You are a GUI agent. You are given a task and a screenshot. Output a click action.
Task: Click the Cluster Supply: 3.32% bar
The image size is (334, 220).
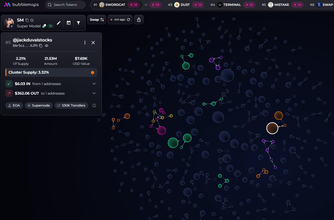tap(51, 72)
